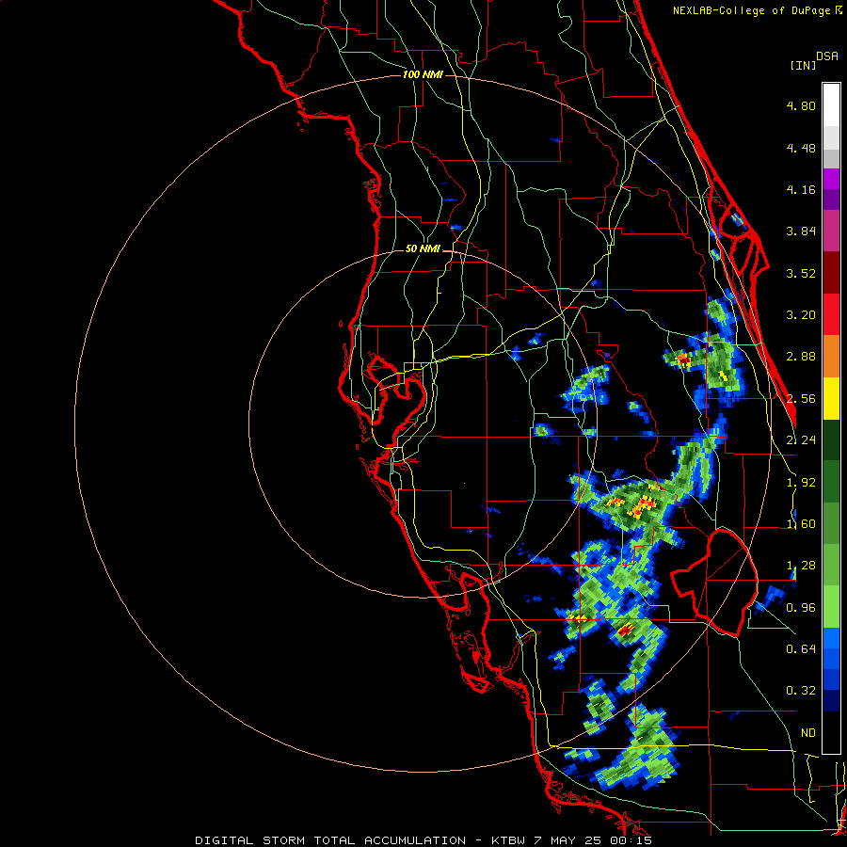Screen dimensions: 847x847
Task: Select the 0.64 legend value
Action: [801, 649]
